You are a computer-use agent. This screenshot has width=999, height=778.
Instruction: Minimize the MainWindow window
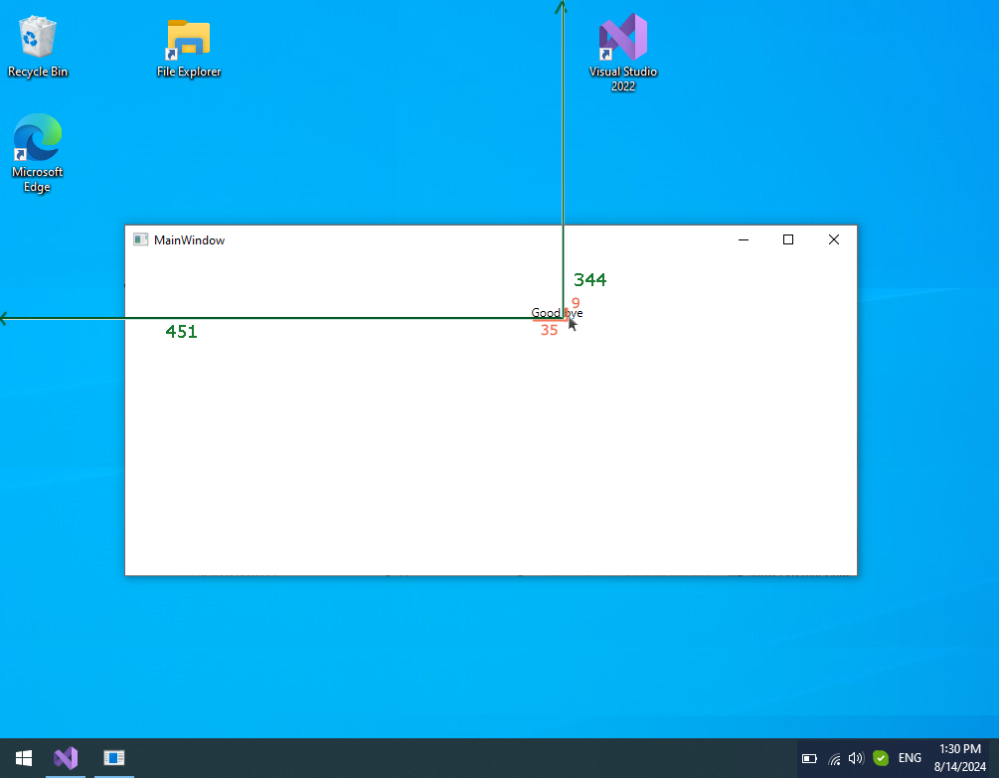743,239
